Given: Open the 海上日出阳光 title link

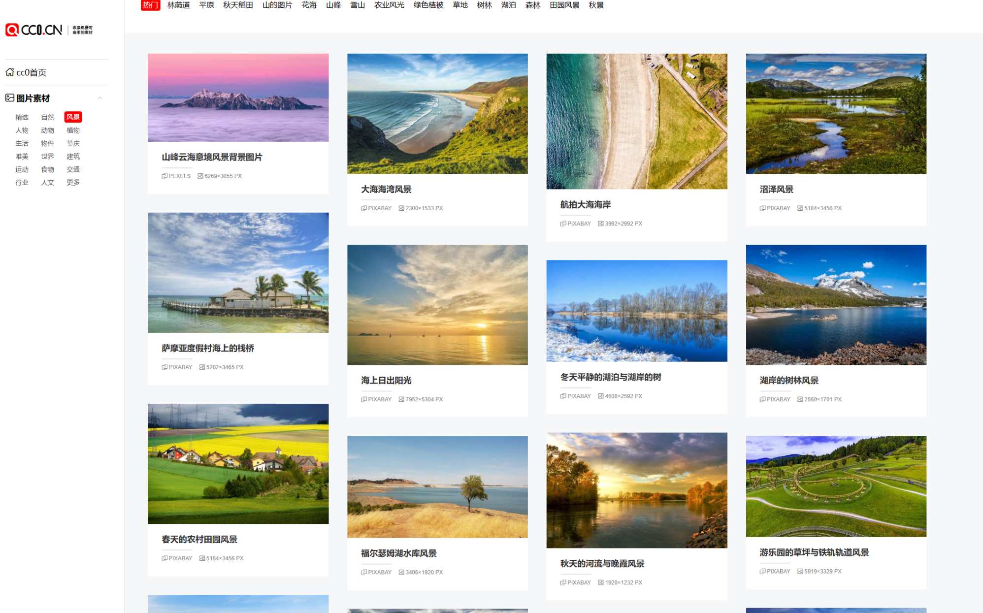Looking at the screenshot, I should [x=386, y=380].
